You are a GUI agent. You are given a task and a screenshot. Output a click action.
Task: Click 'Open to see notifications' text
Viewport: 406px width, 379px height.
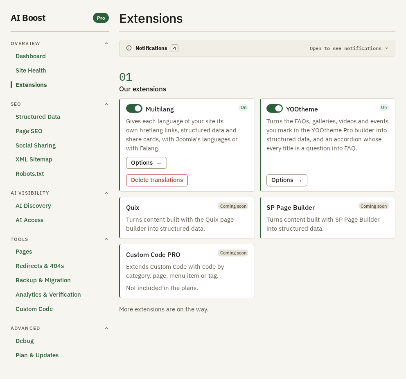345,48
